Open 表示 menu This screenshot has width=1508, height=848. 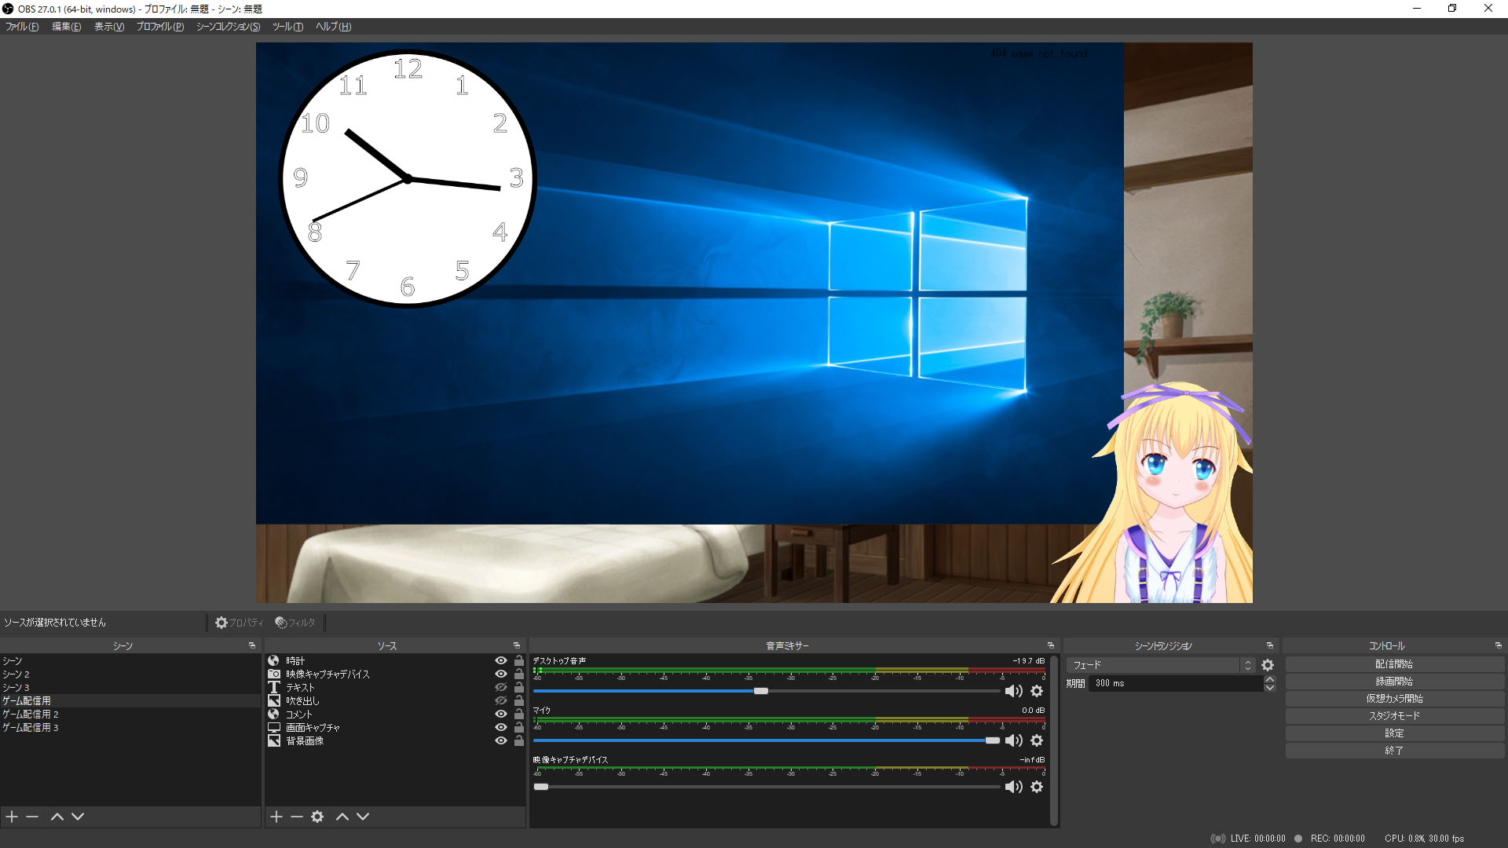point(109,27)
